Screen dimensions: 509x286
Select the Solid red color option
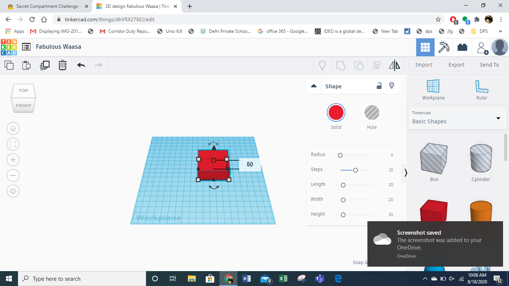tap(336, 112)
